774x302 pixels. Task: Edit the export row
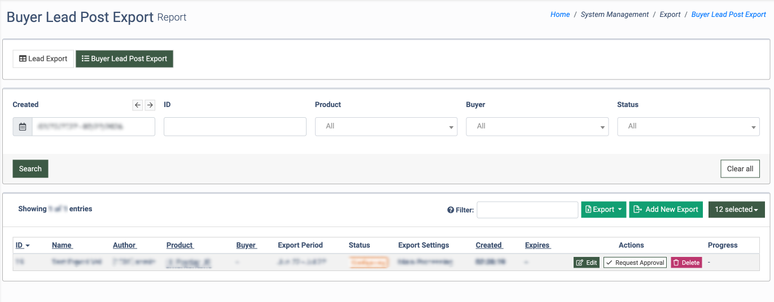(x=587, y=263)
